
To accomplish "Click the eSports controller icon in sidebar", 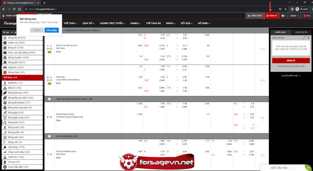I will [x=5, y=67].
